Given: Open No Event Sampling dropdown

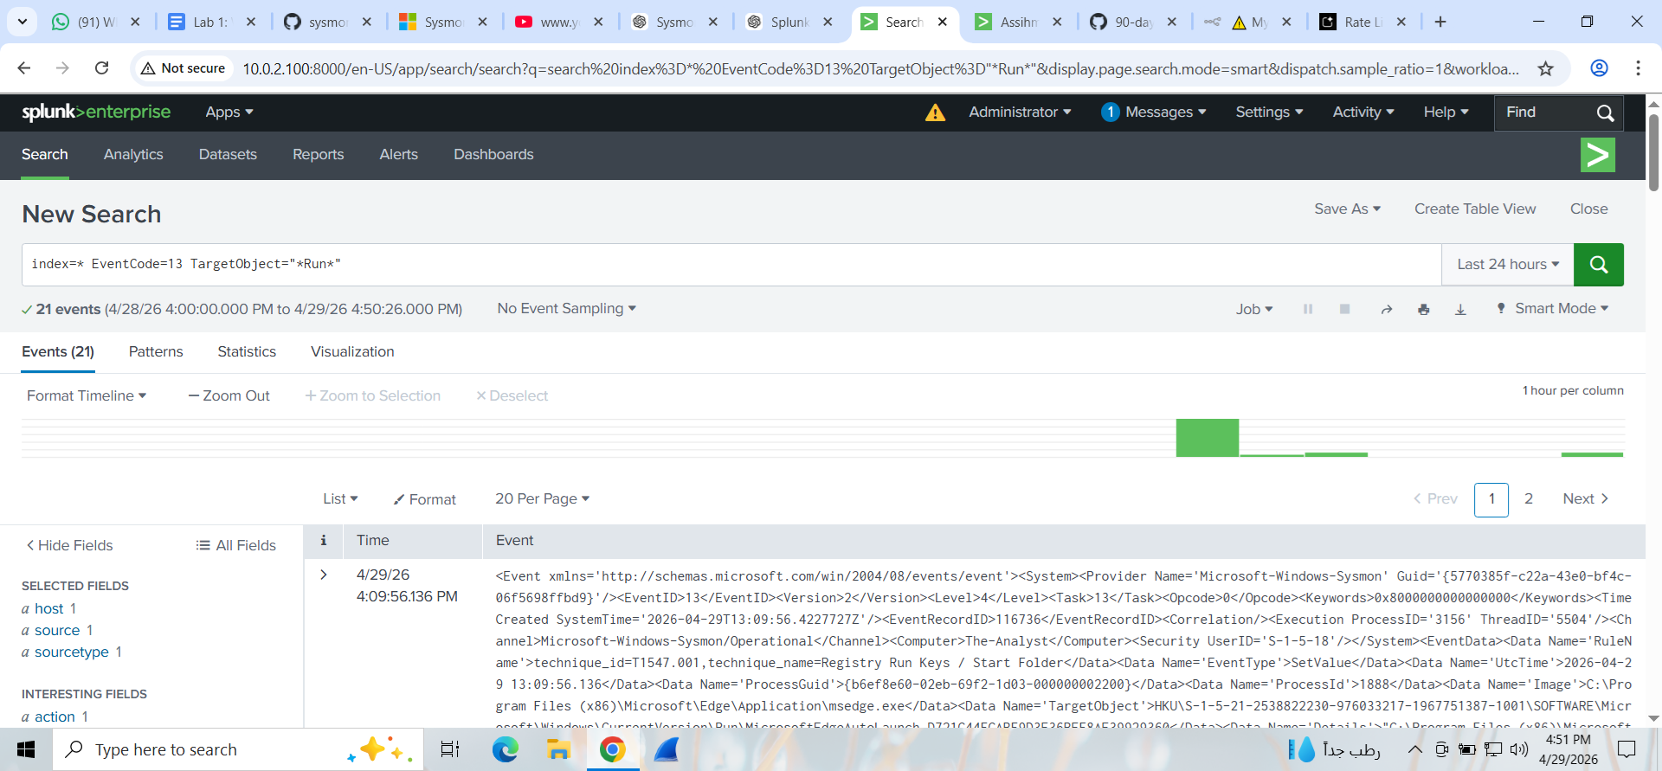Looking at the screenshot, I should pos(566,308).
